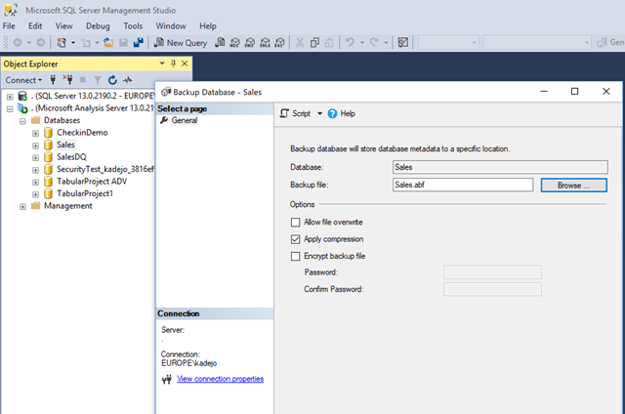Open the Script dropdown arrow
Viewport: 625px width, 414px height.
click(319, 114)
